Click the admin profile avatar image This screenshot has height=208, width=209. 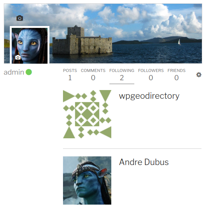click(x=29, y=46)
